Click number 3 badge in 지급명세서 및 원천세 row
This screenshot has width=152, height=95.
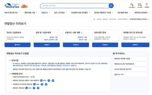[46, 84]
